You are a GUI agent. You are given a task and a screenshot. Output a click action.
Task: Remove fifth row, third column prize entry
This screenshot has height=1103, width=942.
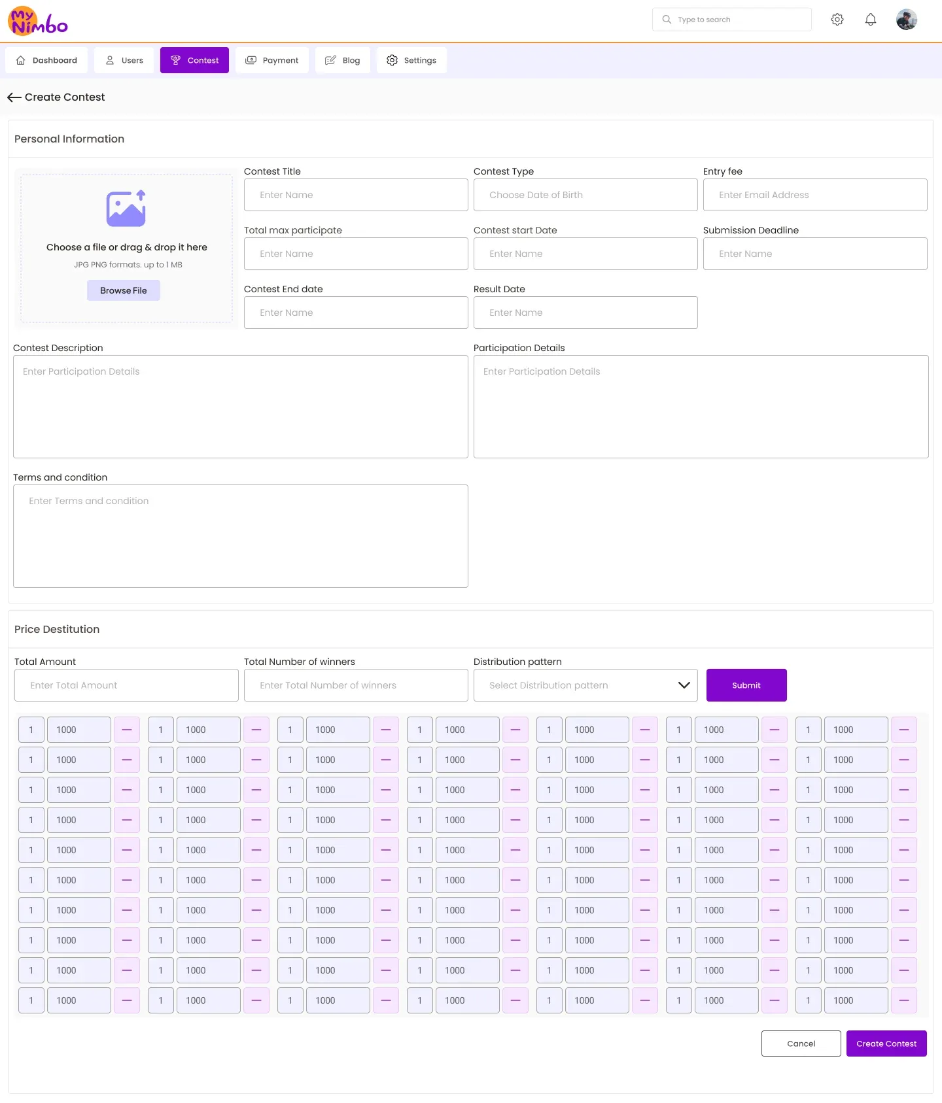[x=386, y=850]
